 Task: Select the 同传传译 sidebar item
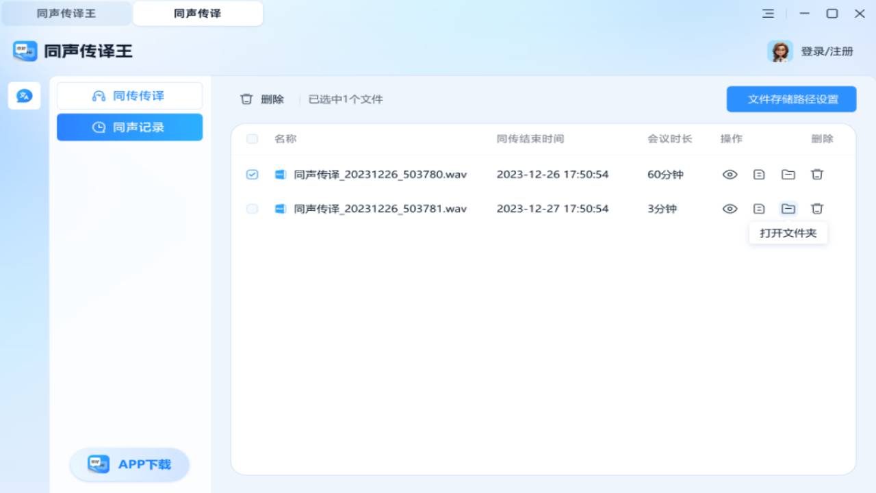click(129, 96)
